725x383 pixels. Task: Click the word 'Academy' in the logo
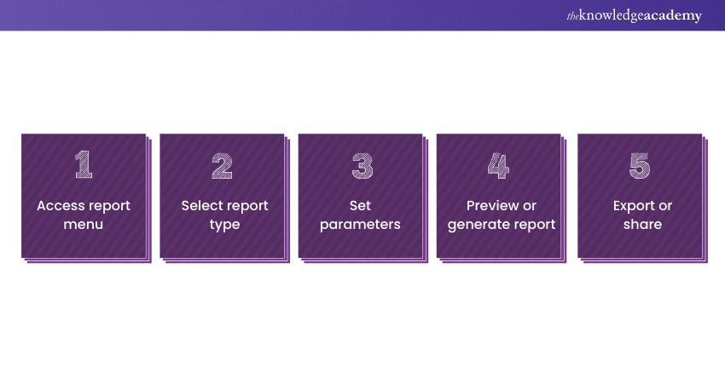(x=674, y=16)
